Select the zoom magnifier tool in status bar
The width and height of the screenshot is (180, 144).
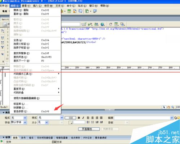173,107
